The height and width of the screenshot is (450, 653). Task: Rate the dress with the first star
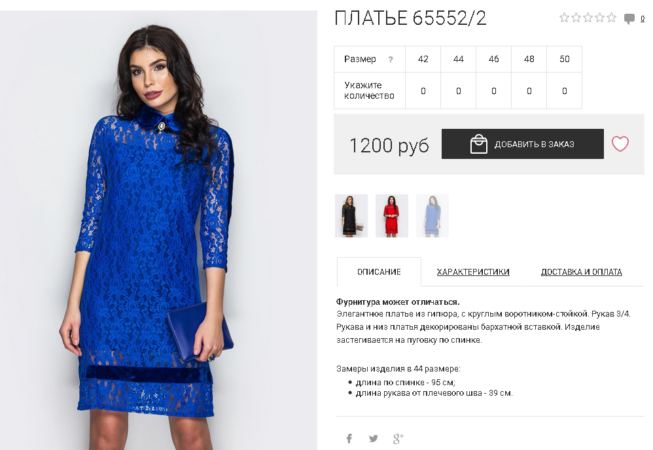[x=564, y=18]
